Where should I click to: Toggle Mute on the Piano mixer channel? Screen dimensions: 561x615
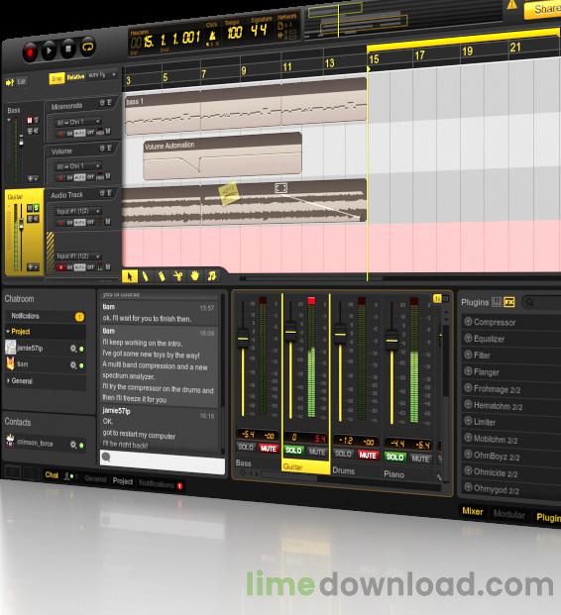420,459
